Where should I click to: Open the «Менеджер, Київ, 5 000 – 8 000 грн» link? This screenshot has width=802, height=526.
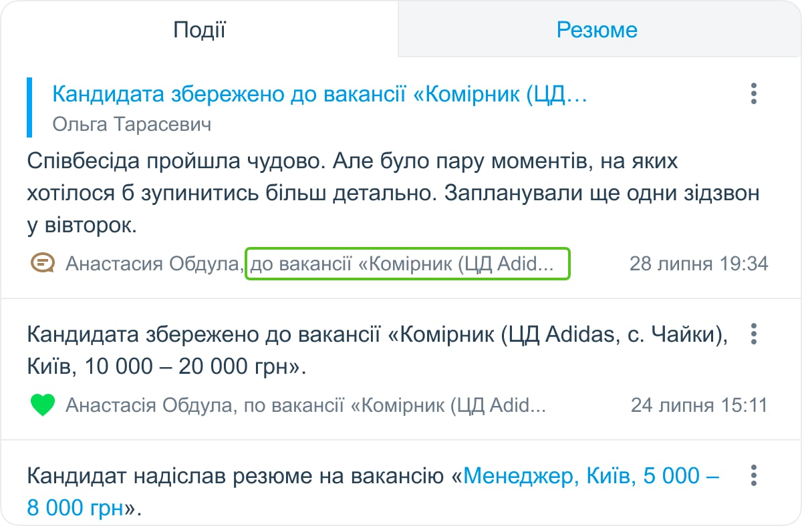tap(591, 477)
